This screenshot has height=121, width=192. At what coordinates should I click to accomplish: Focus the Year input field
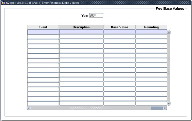[96, 15]
